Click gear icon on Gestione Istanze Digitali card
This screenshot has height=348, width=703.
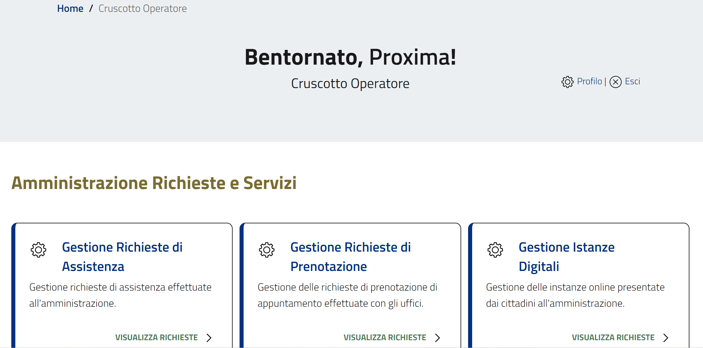495,250
